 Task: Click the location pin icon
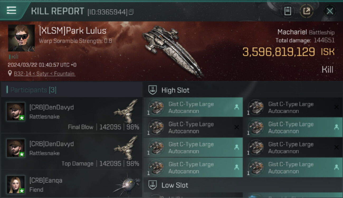click(10, 74)
